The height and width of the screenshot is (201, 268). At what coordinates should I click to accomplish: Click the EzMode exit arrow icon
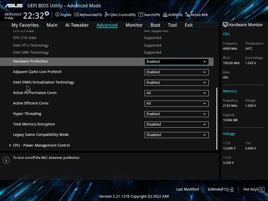[x=231, y=189]
